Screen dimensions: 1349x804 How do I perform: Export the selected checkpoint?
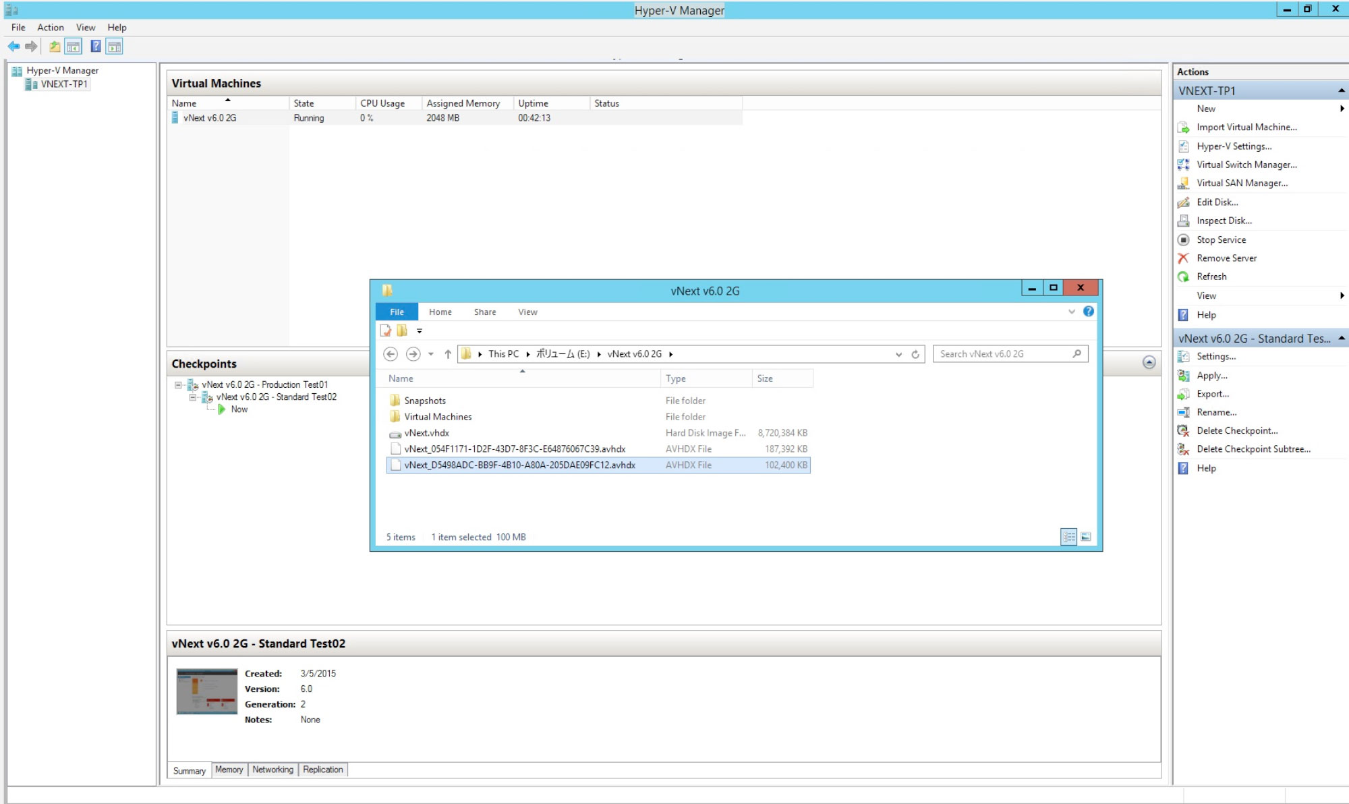click(x=1213, y=394)
